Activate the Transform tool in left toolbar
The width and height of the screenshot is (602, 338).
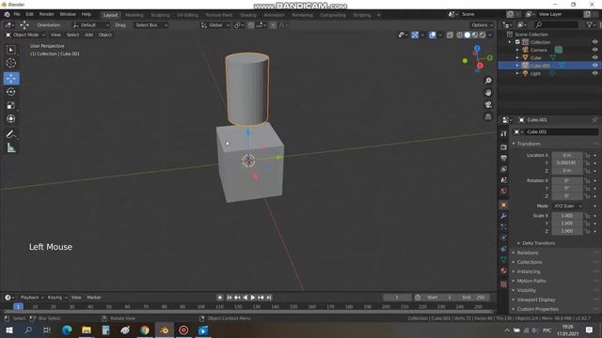tap(10, 118)
